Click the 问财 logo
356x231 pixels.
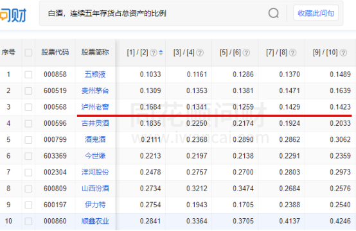click(13, 15)
